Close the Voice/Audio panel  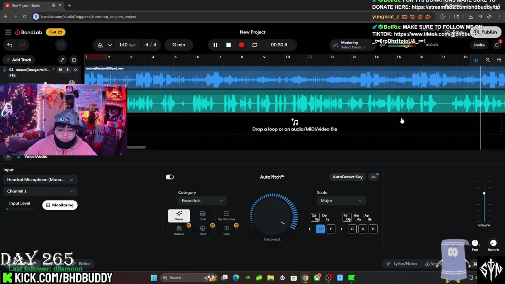[8, 157]
